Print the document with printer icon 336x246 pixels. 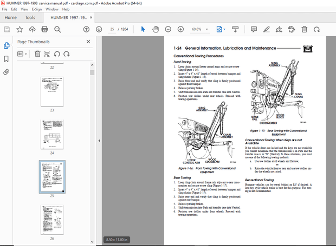point(44,29)
